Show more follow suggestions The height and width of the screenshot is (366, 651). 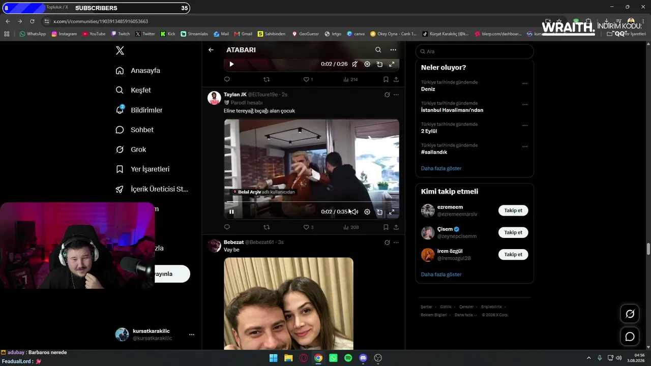441,274
